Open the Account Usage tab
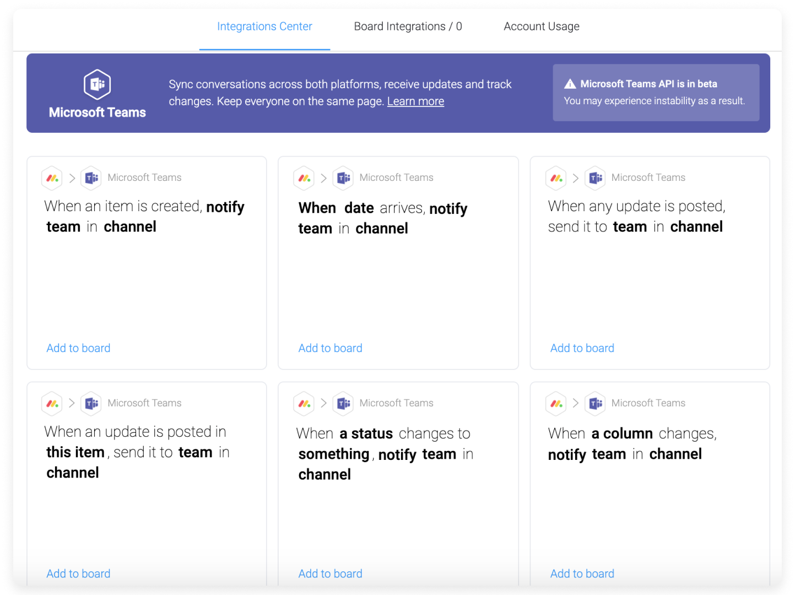This screenshot has width=795, height=595. 542,26
